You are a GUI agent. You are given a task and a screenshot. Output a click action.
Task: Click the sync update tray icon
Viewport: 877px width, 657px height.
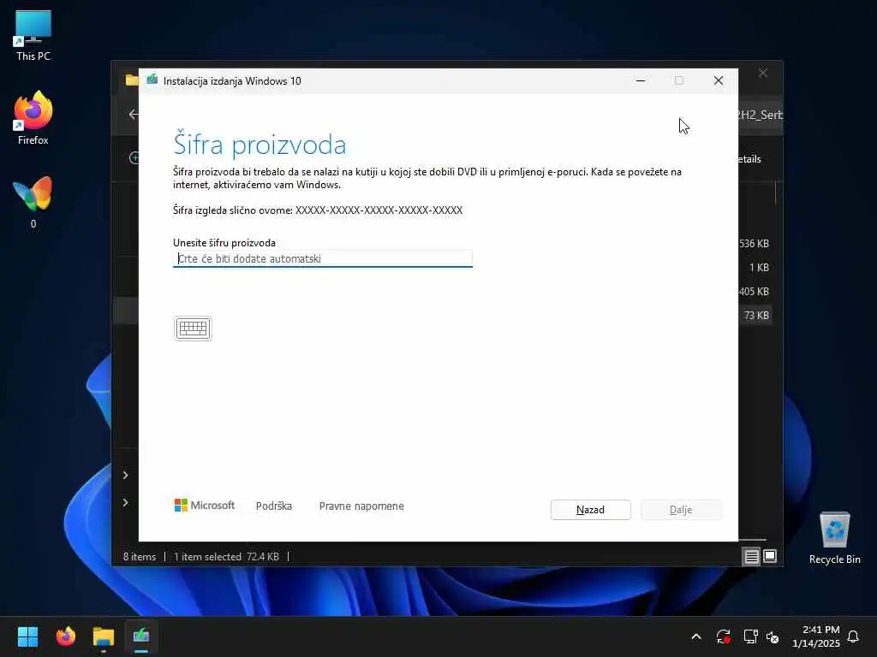723,636
